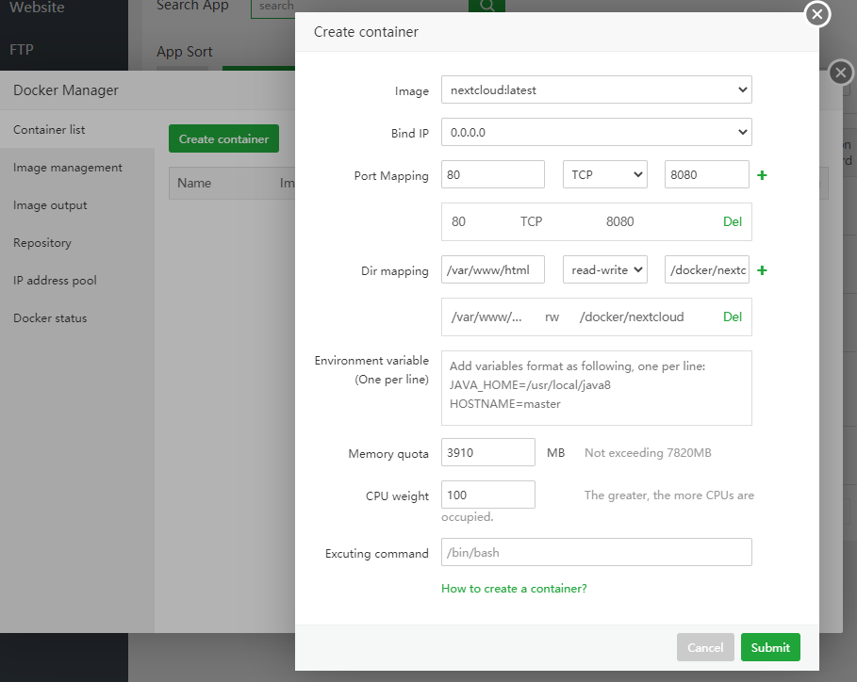This screenshot has height=682, width=857.
Task: Focus the Environment variable text area
Action: pos(596,388)
